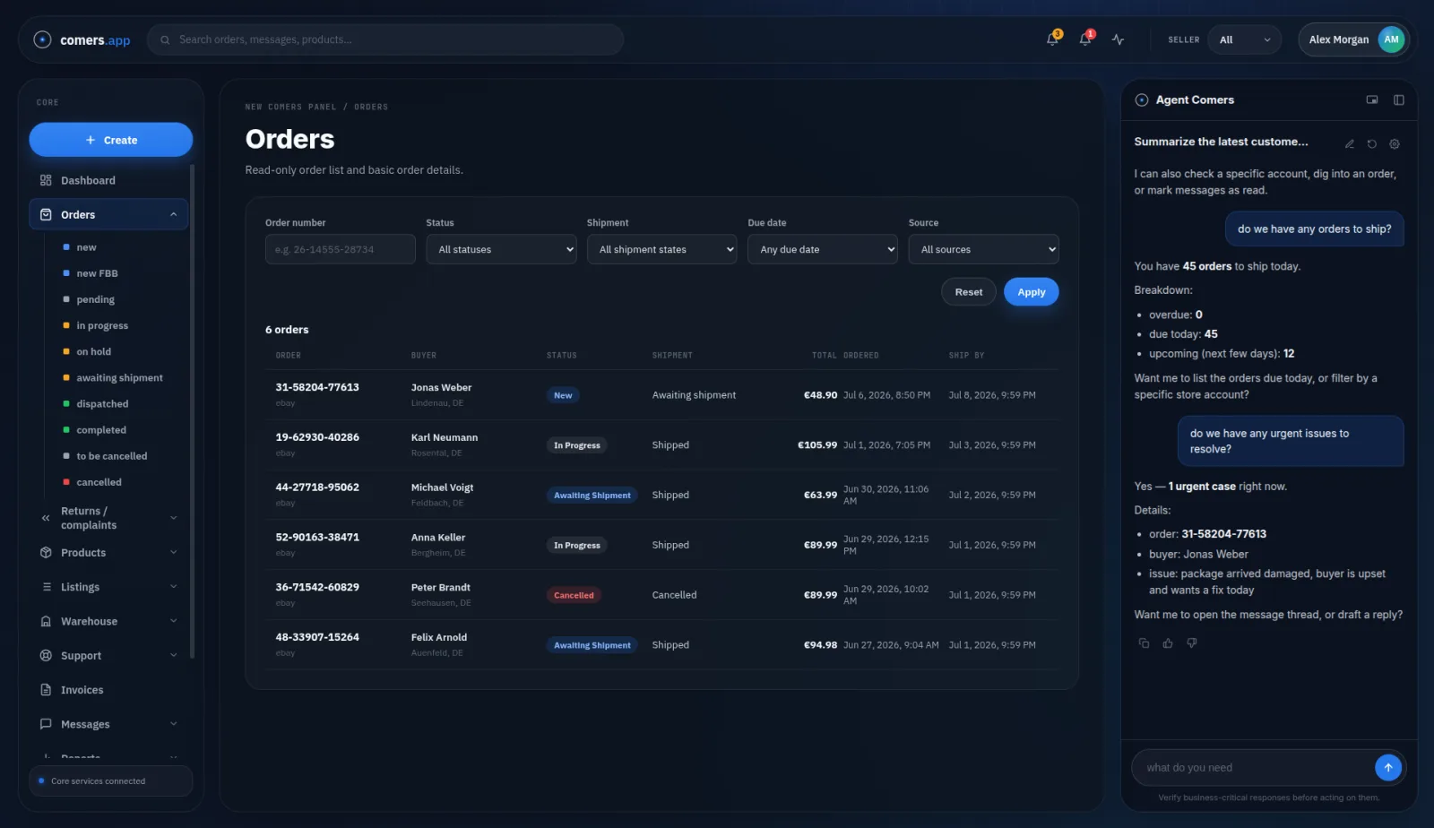Focus the order number input field

point(341,249)
